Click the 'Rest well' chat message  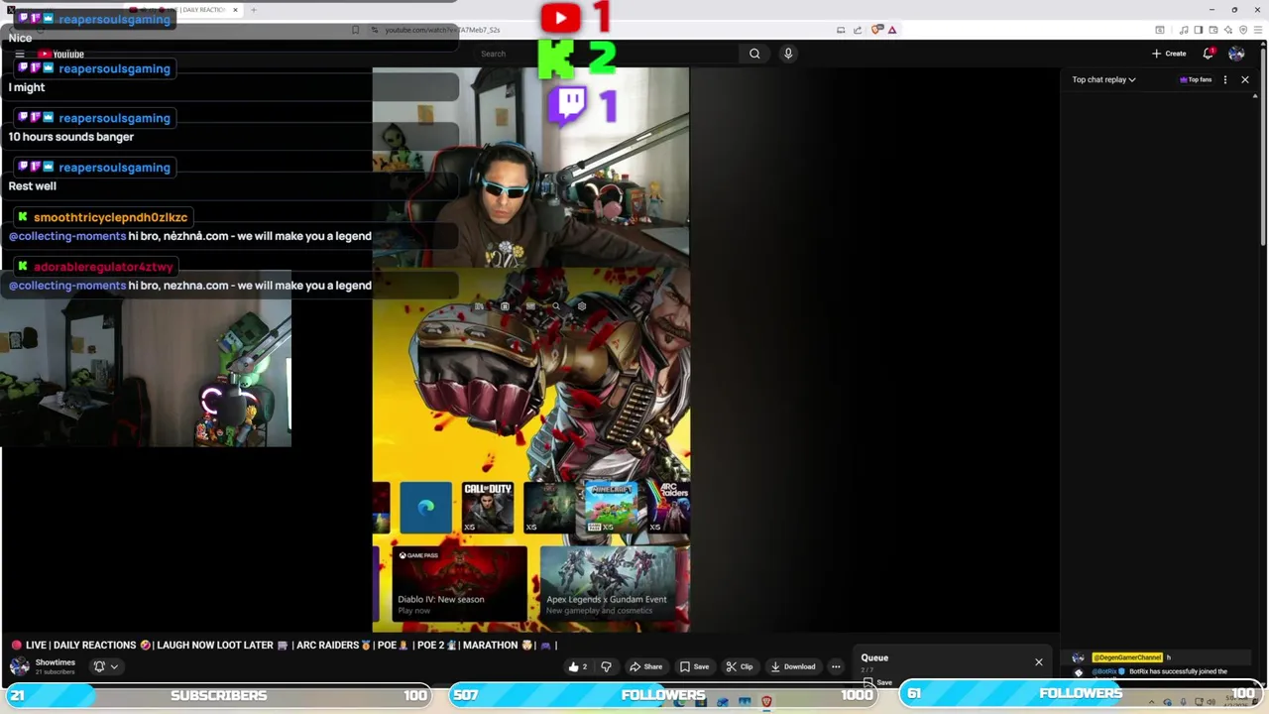pos(33,186)
